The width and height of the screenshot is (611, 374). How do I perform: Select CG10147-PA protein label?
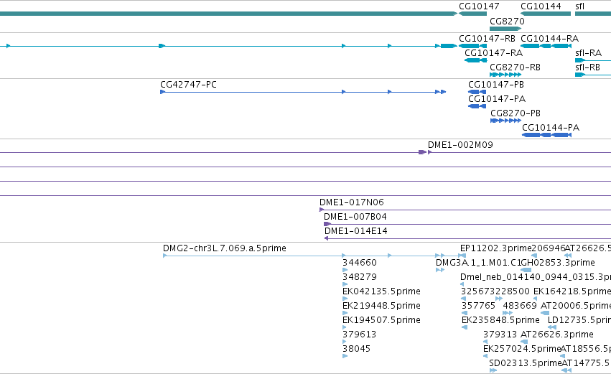point(497,99)
